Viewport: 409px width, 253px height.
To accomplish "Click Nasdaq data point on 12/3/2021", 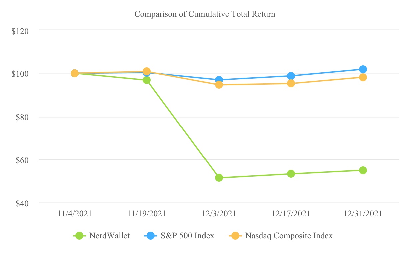I will coord(219,85).
